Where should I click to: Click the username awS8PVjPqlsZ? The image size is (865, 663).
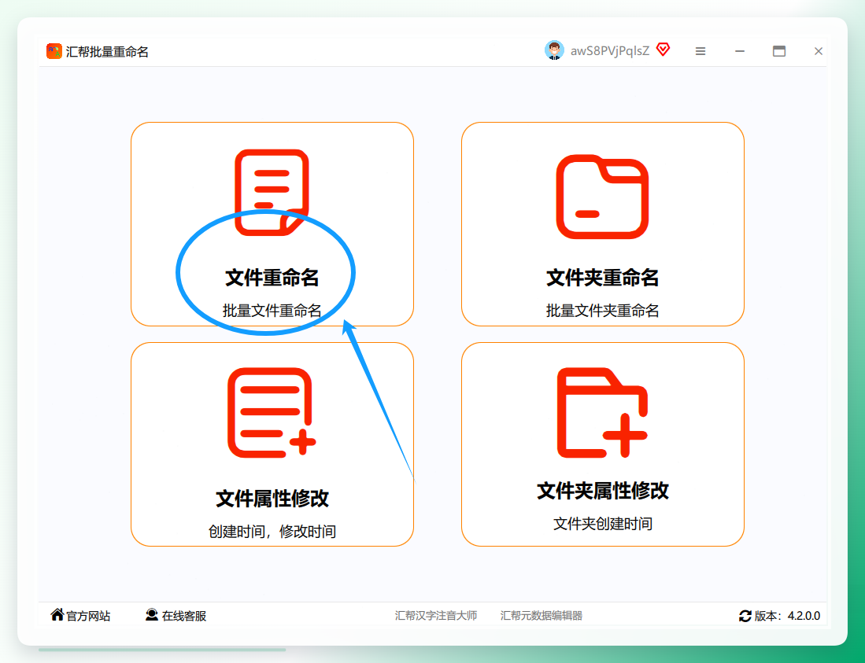tap(609, 50)
